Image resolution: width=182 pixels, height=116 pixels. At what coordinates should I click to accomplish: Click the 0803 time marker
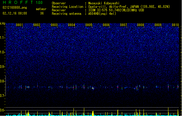click(54, 25)
